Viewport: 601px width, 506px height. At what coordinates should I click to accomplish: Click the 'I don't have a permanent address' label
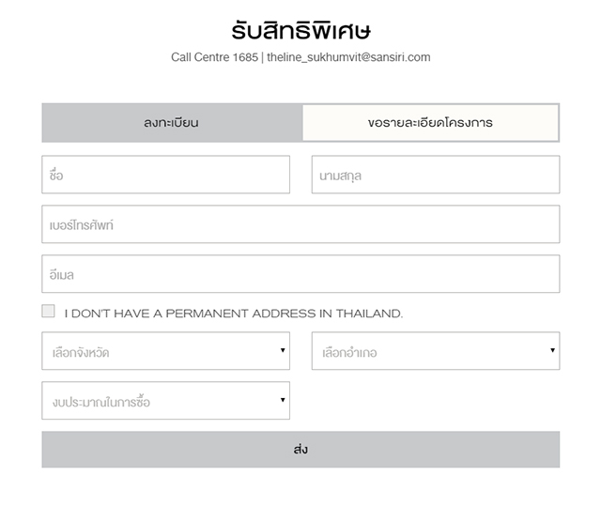[x=233, y=314]
